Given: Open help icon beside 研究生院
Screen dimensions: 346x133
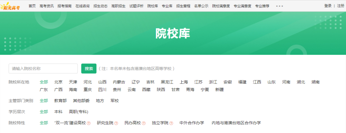Looking at the screenshot, I should (x=116, y=123).
